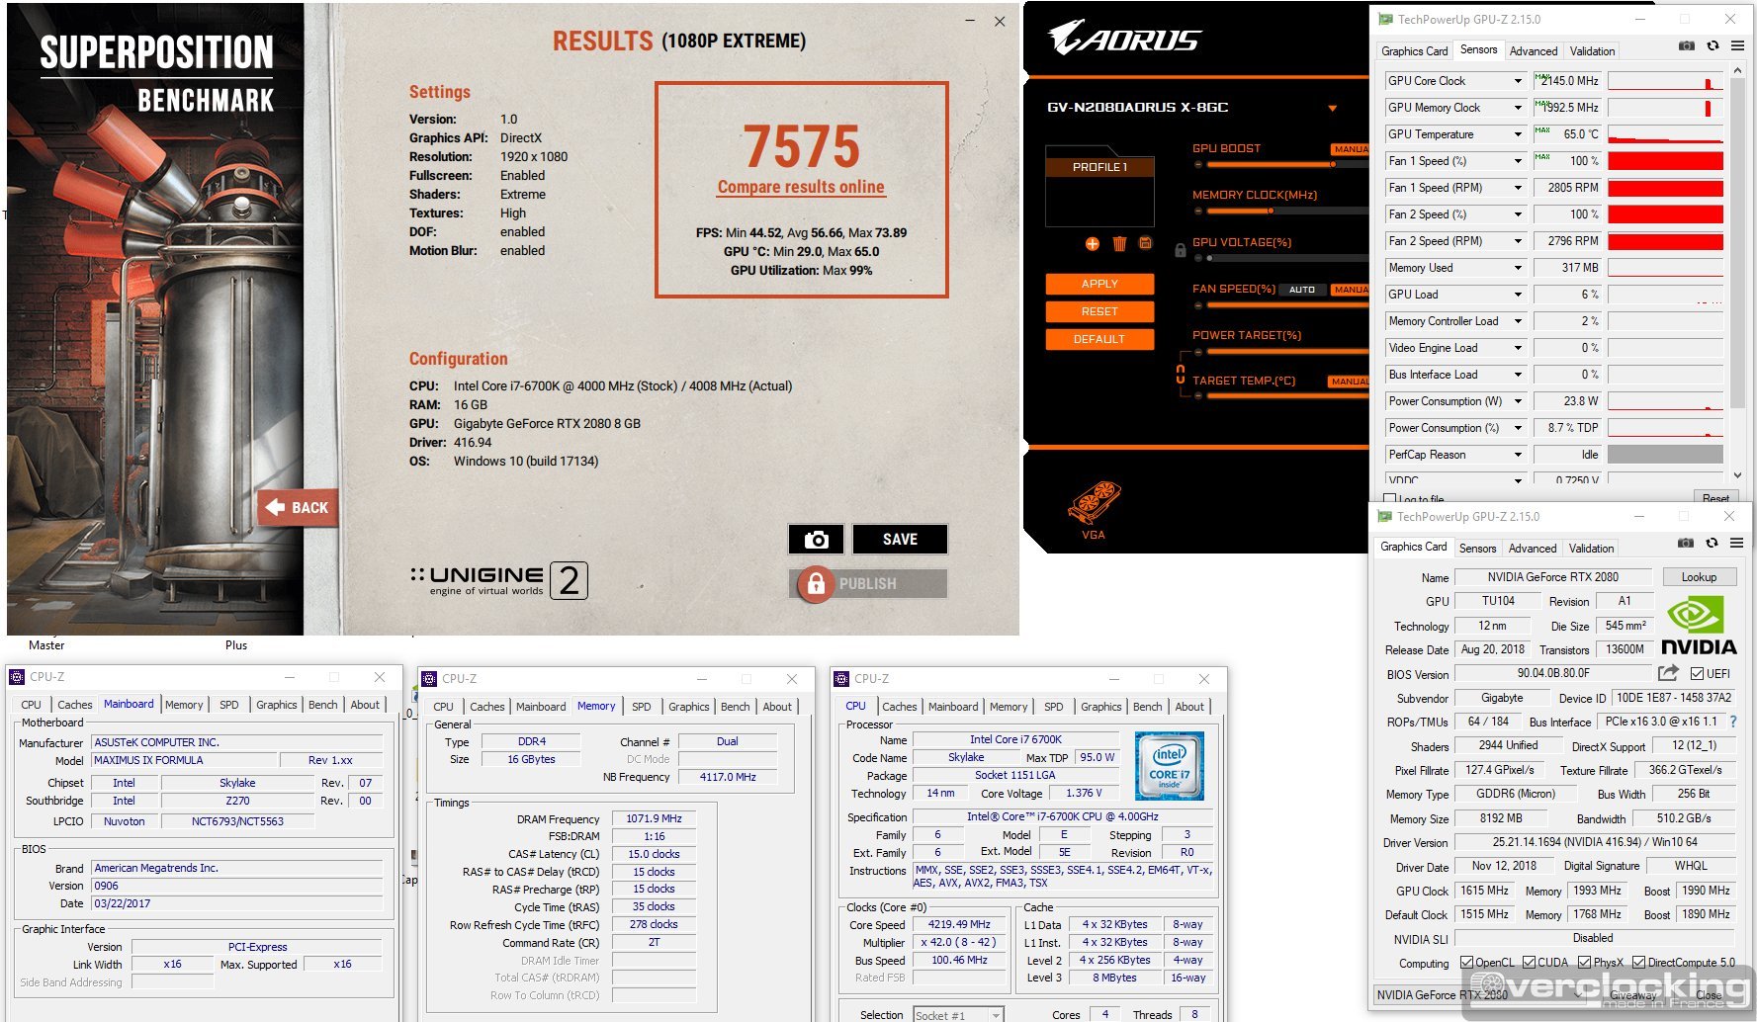Open Graphics tab in CPU-Z Mainboard window
Viewport: 1757px width, 1022px height.
(277, 705)
